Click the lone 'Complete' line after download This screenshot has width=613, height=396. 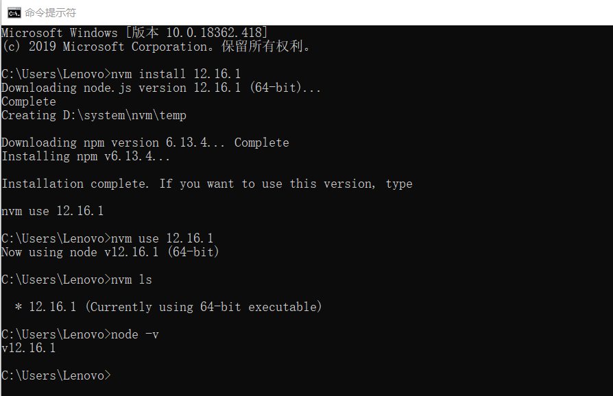click(29, 101)
